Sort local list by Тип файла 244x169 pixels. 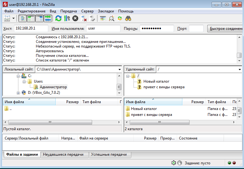pos(99,102)
